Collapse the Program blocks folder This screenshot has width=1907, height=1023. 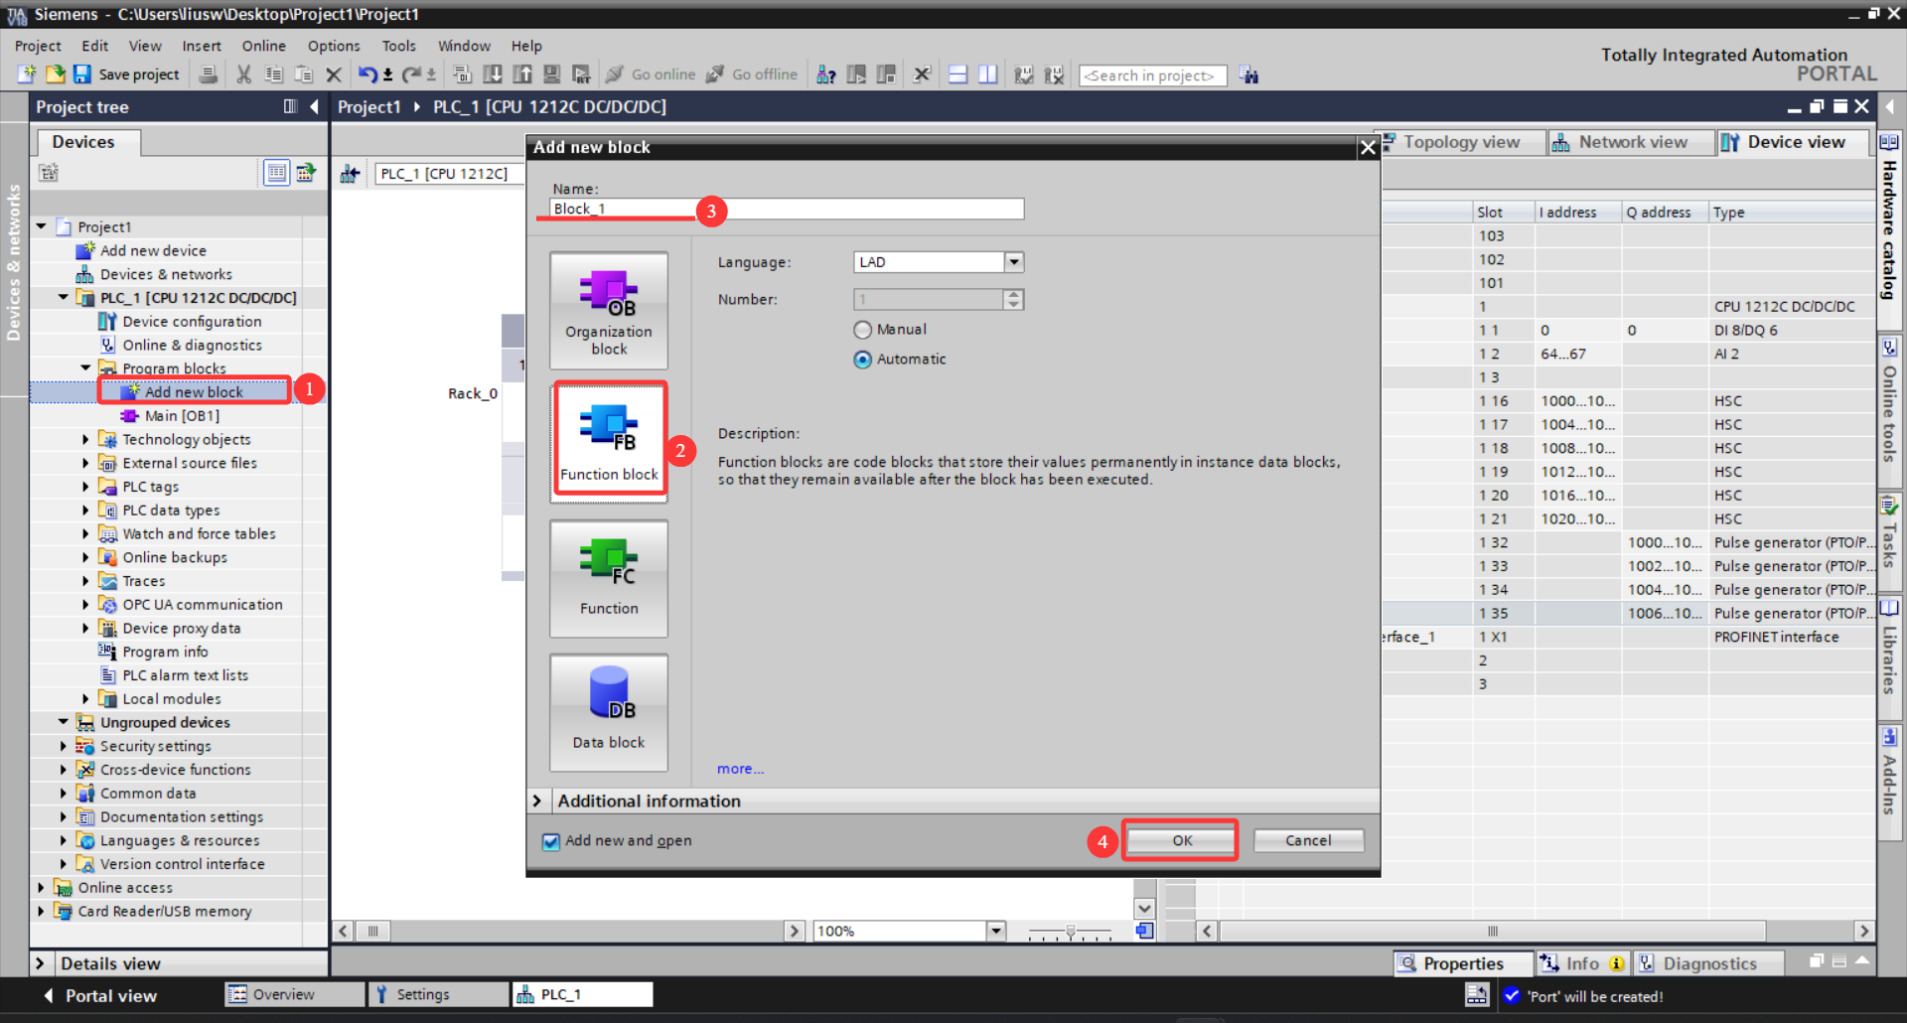click(85, 367)
